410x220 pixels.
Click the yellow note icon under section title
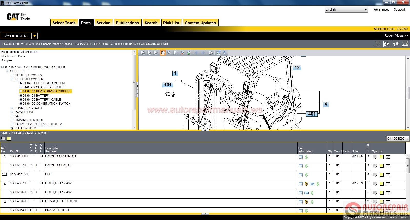coord(9,139)
